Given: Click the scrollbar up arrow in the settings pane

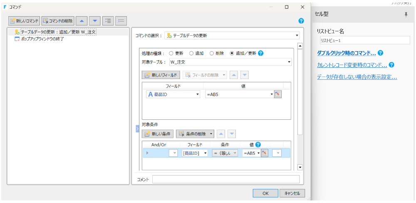Looking at the screenshot, I should pyautogui.click(x=300, y=46).
